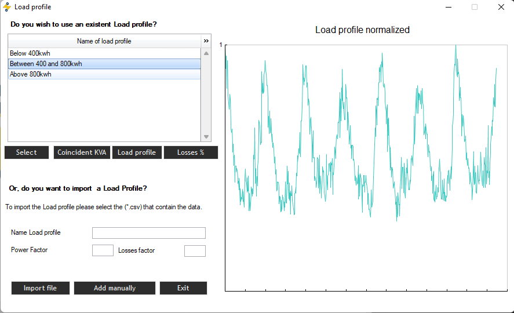Screen dimensions: 514x313
Task: Click into the Power Factor input box
Action: point(103,251)
